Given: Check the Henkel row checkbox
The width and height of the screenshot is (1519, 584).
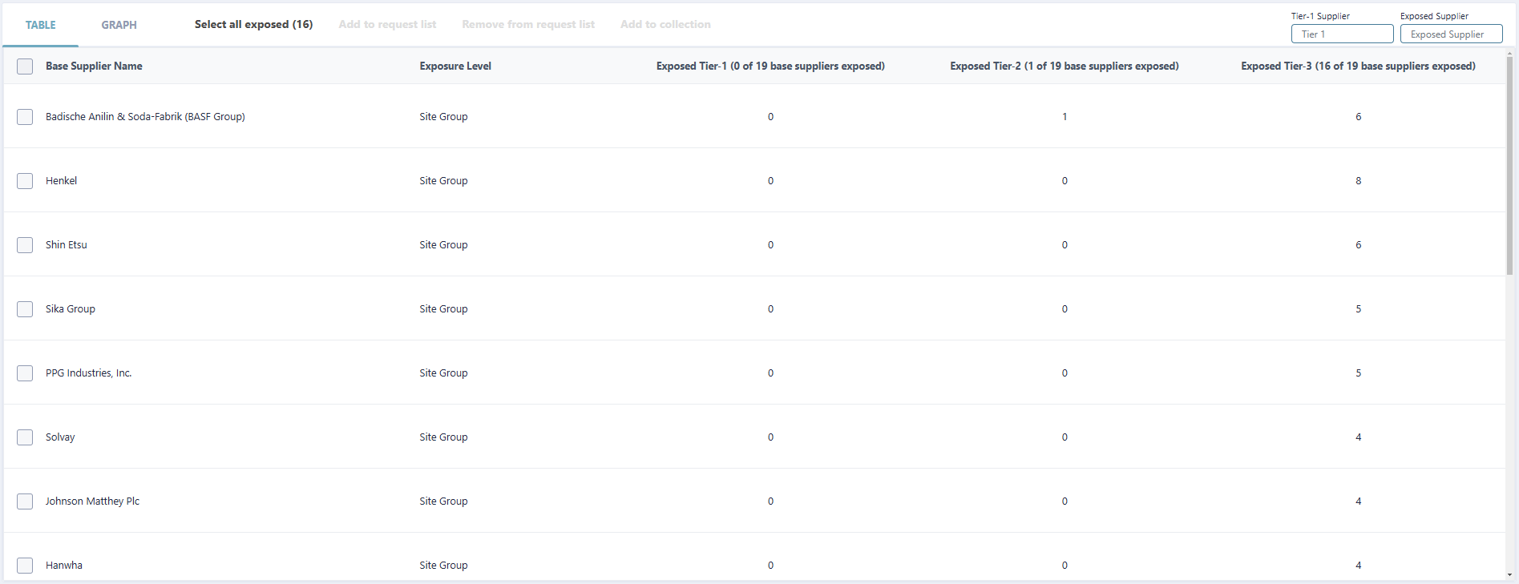Looking at the screenshot, I should pyautogui.click(x=25, y=181).
